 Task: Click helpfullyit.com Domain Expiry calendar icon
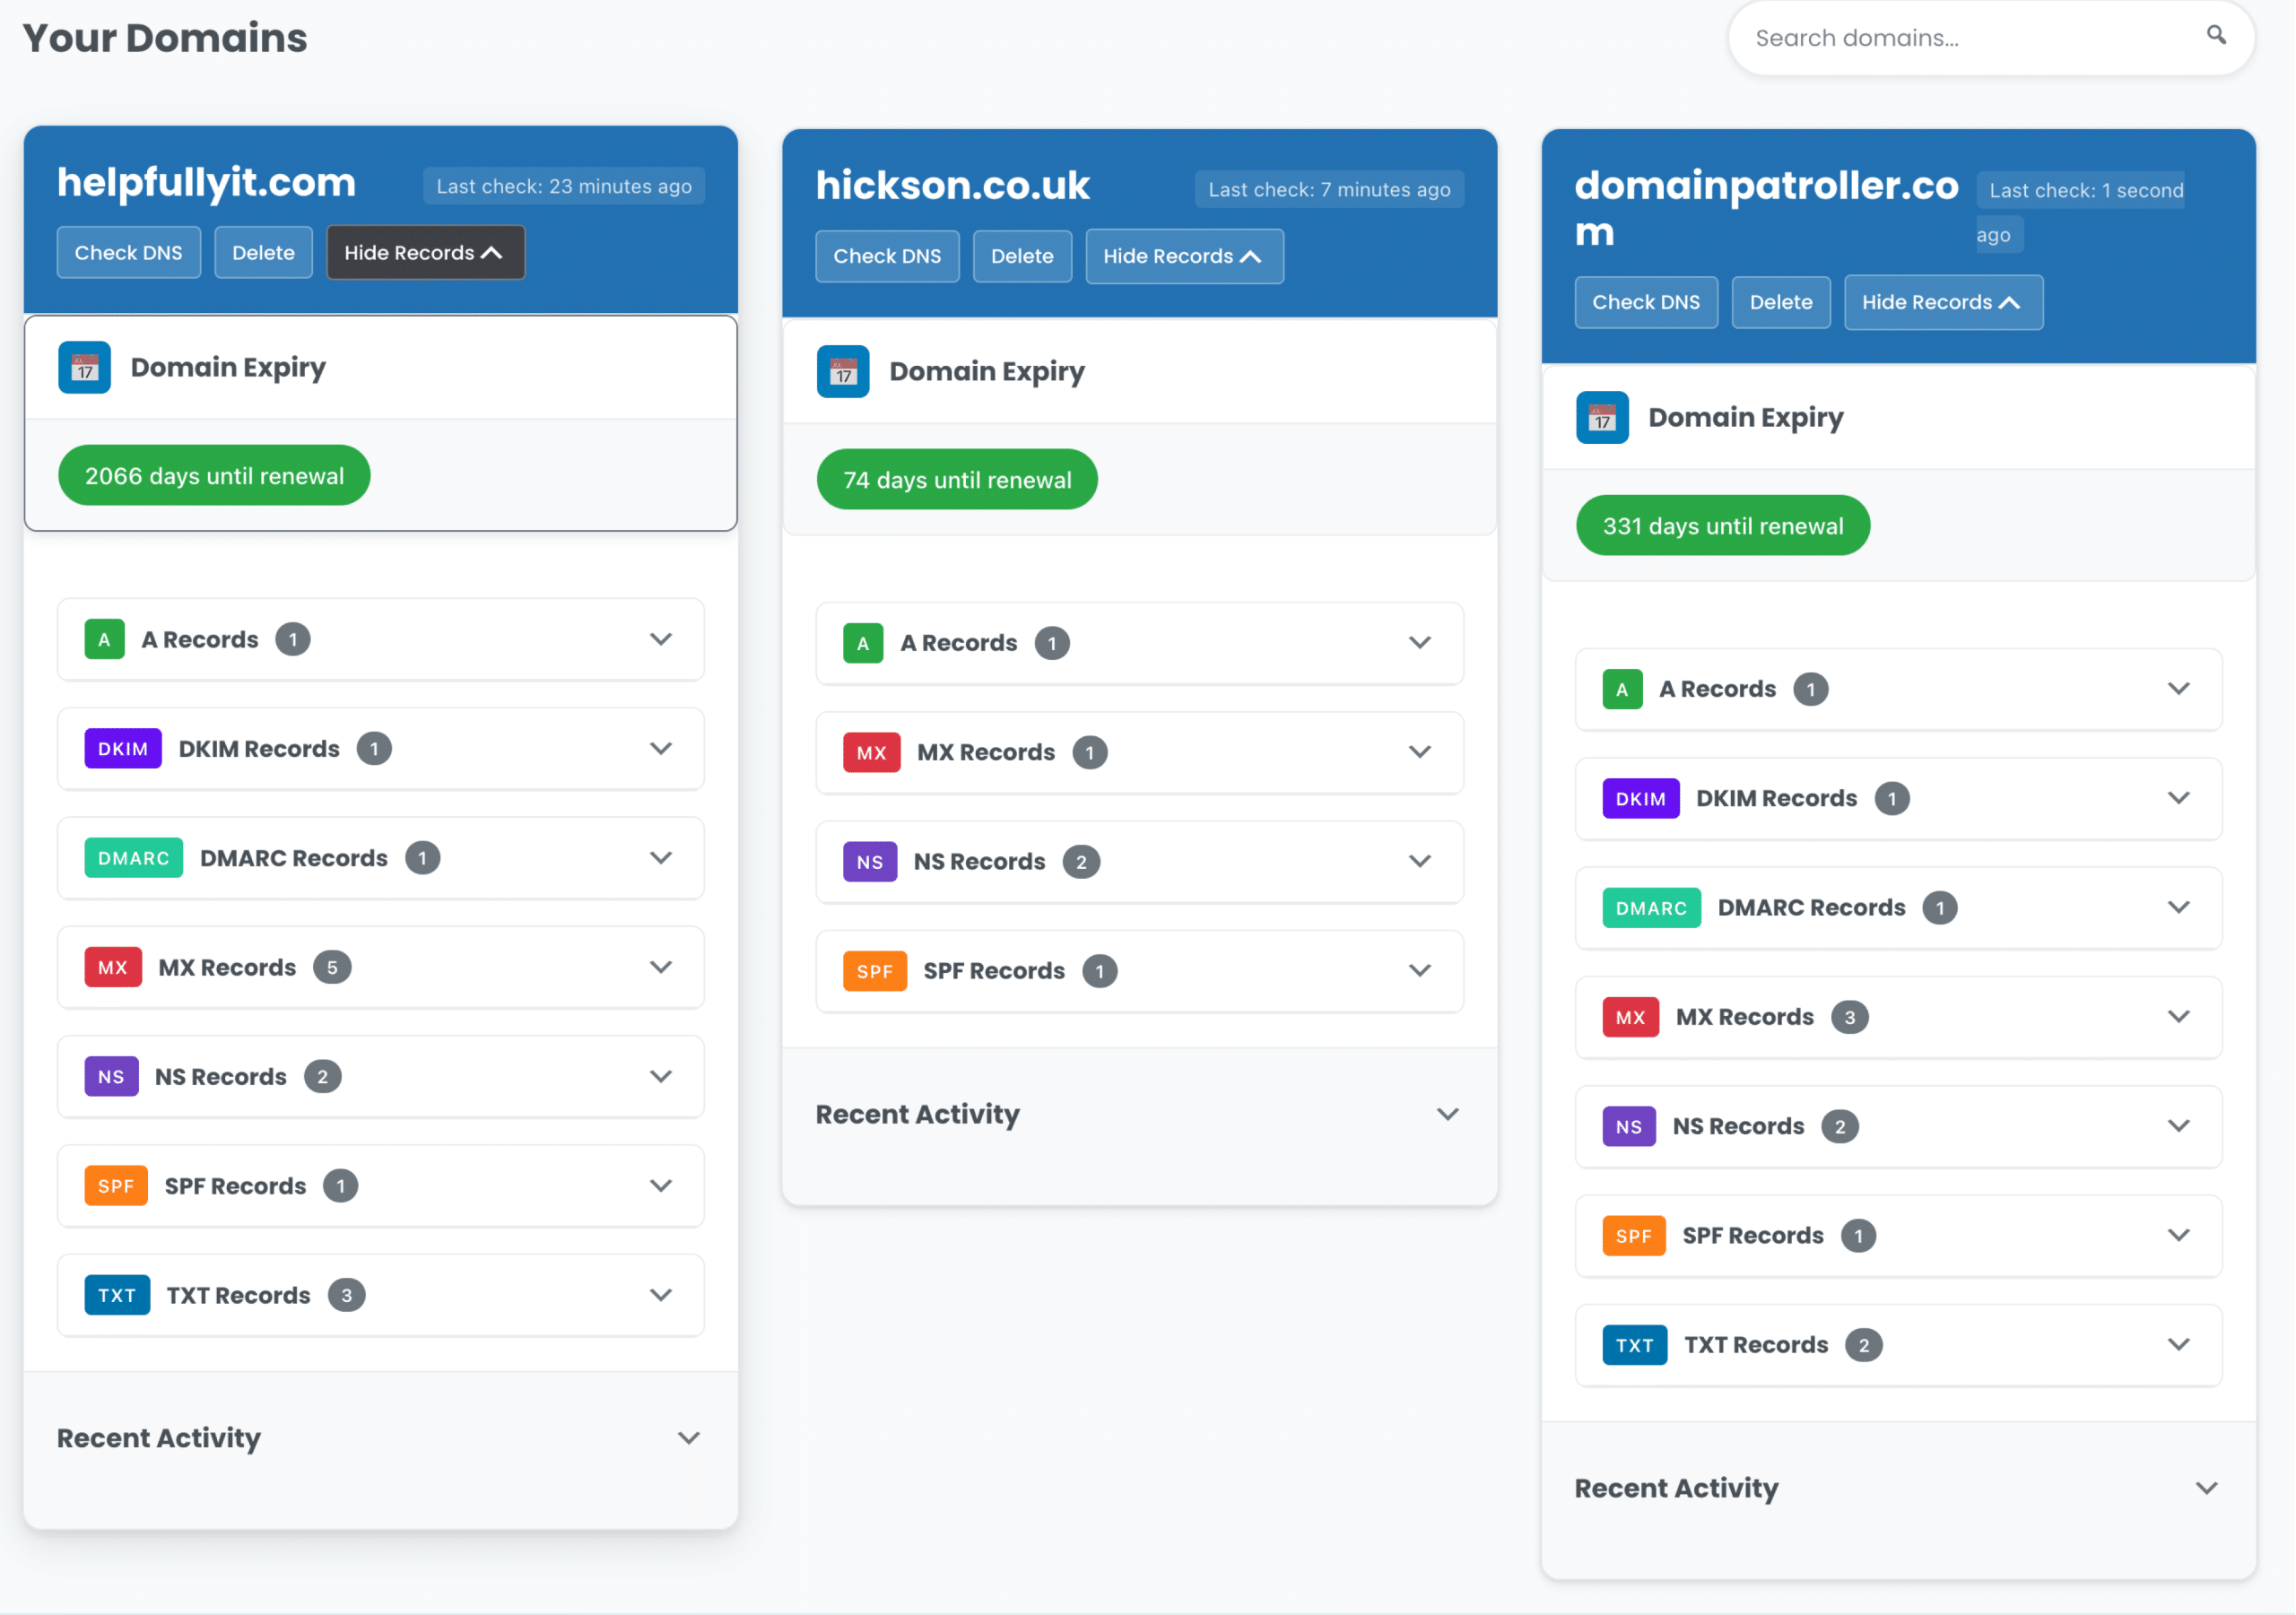tap(84, 367)
